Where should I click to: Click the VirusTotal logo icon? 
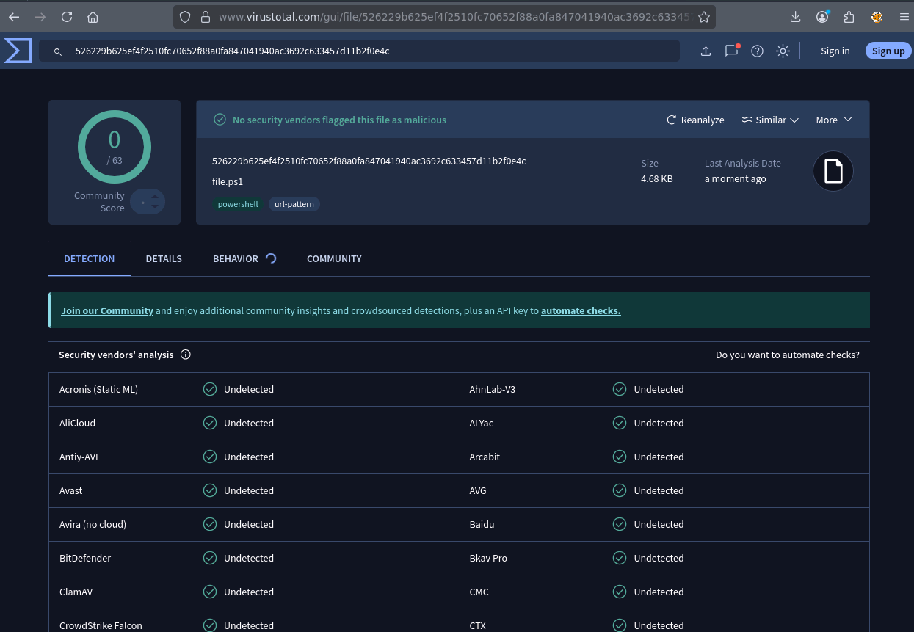point(18,51)
